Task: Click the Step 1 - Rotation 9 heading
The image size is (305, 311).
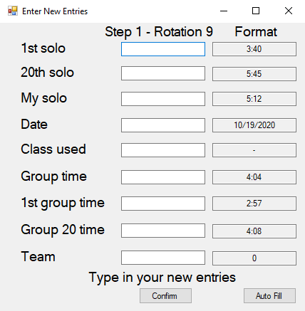Action: point(159,32)
